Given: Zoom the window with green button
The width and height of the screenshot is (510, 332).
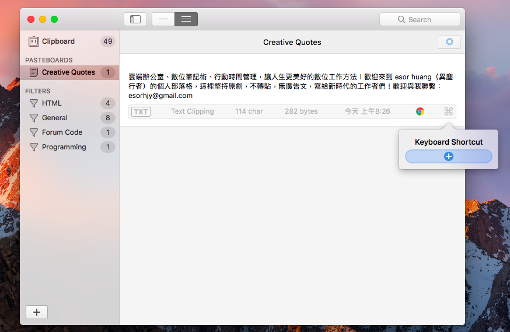Looking at the screenshot, I should point(54,19).
